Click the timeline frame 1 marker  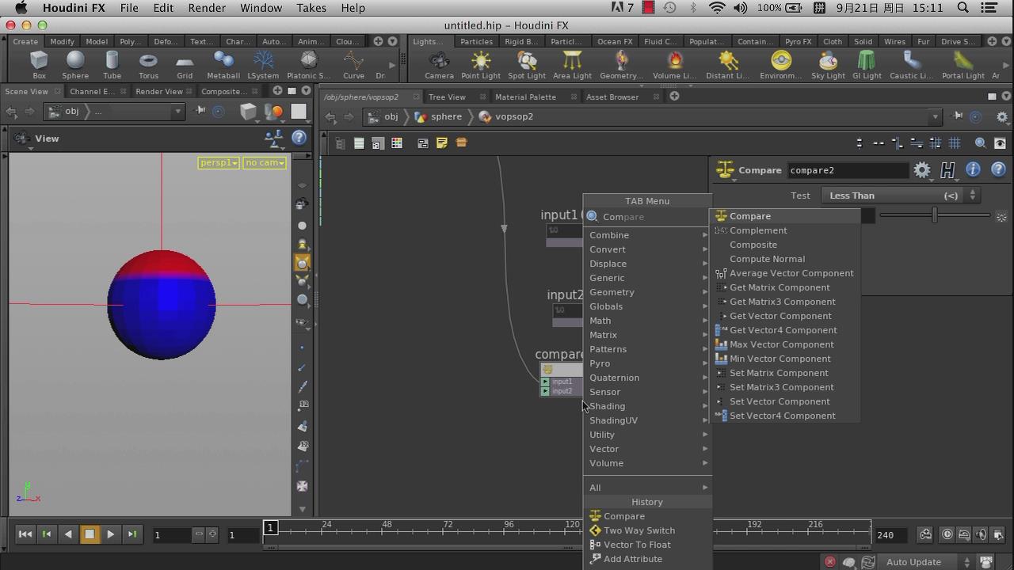[270, 527]
